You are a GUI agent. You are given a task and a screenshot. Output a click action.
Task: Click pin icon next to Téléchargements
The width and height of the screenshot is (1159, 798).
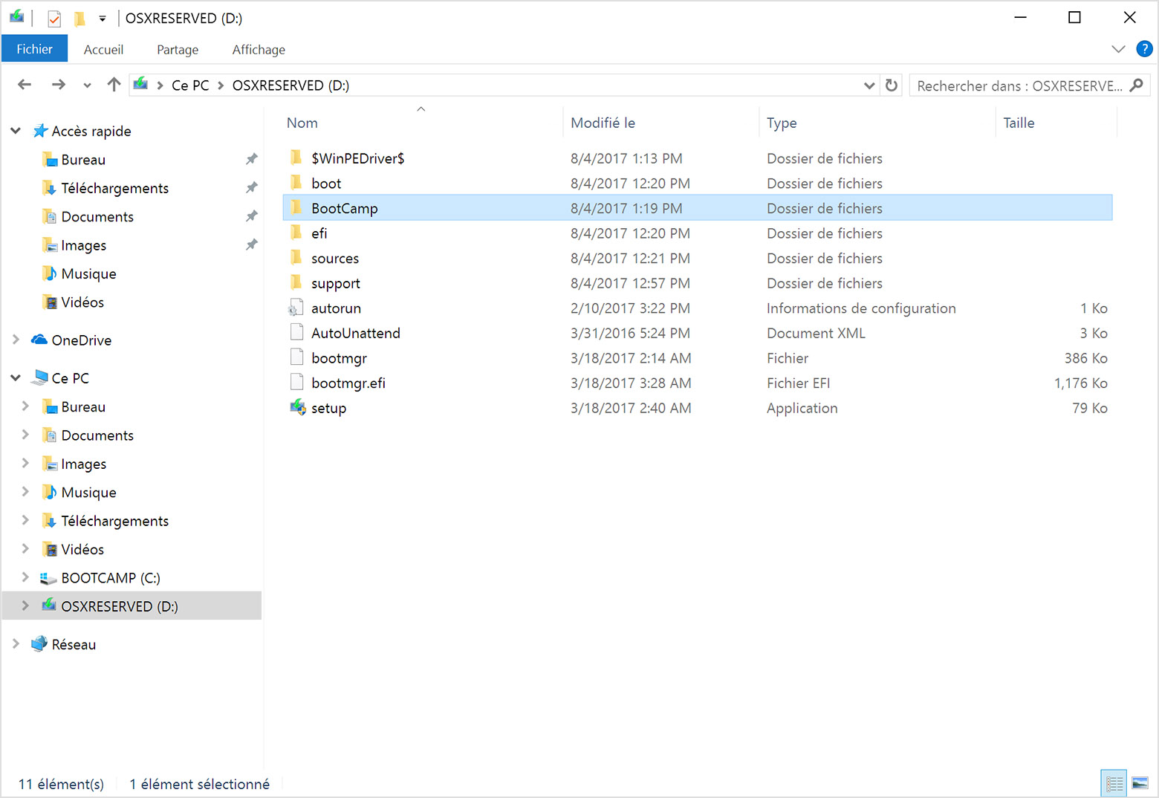coord(252,187)
